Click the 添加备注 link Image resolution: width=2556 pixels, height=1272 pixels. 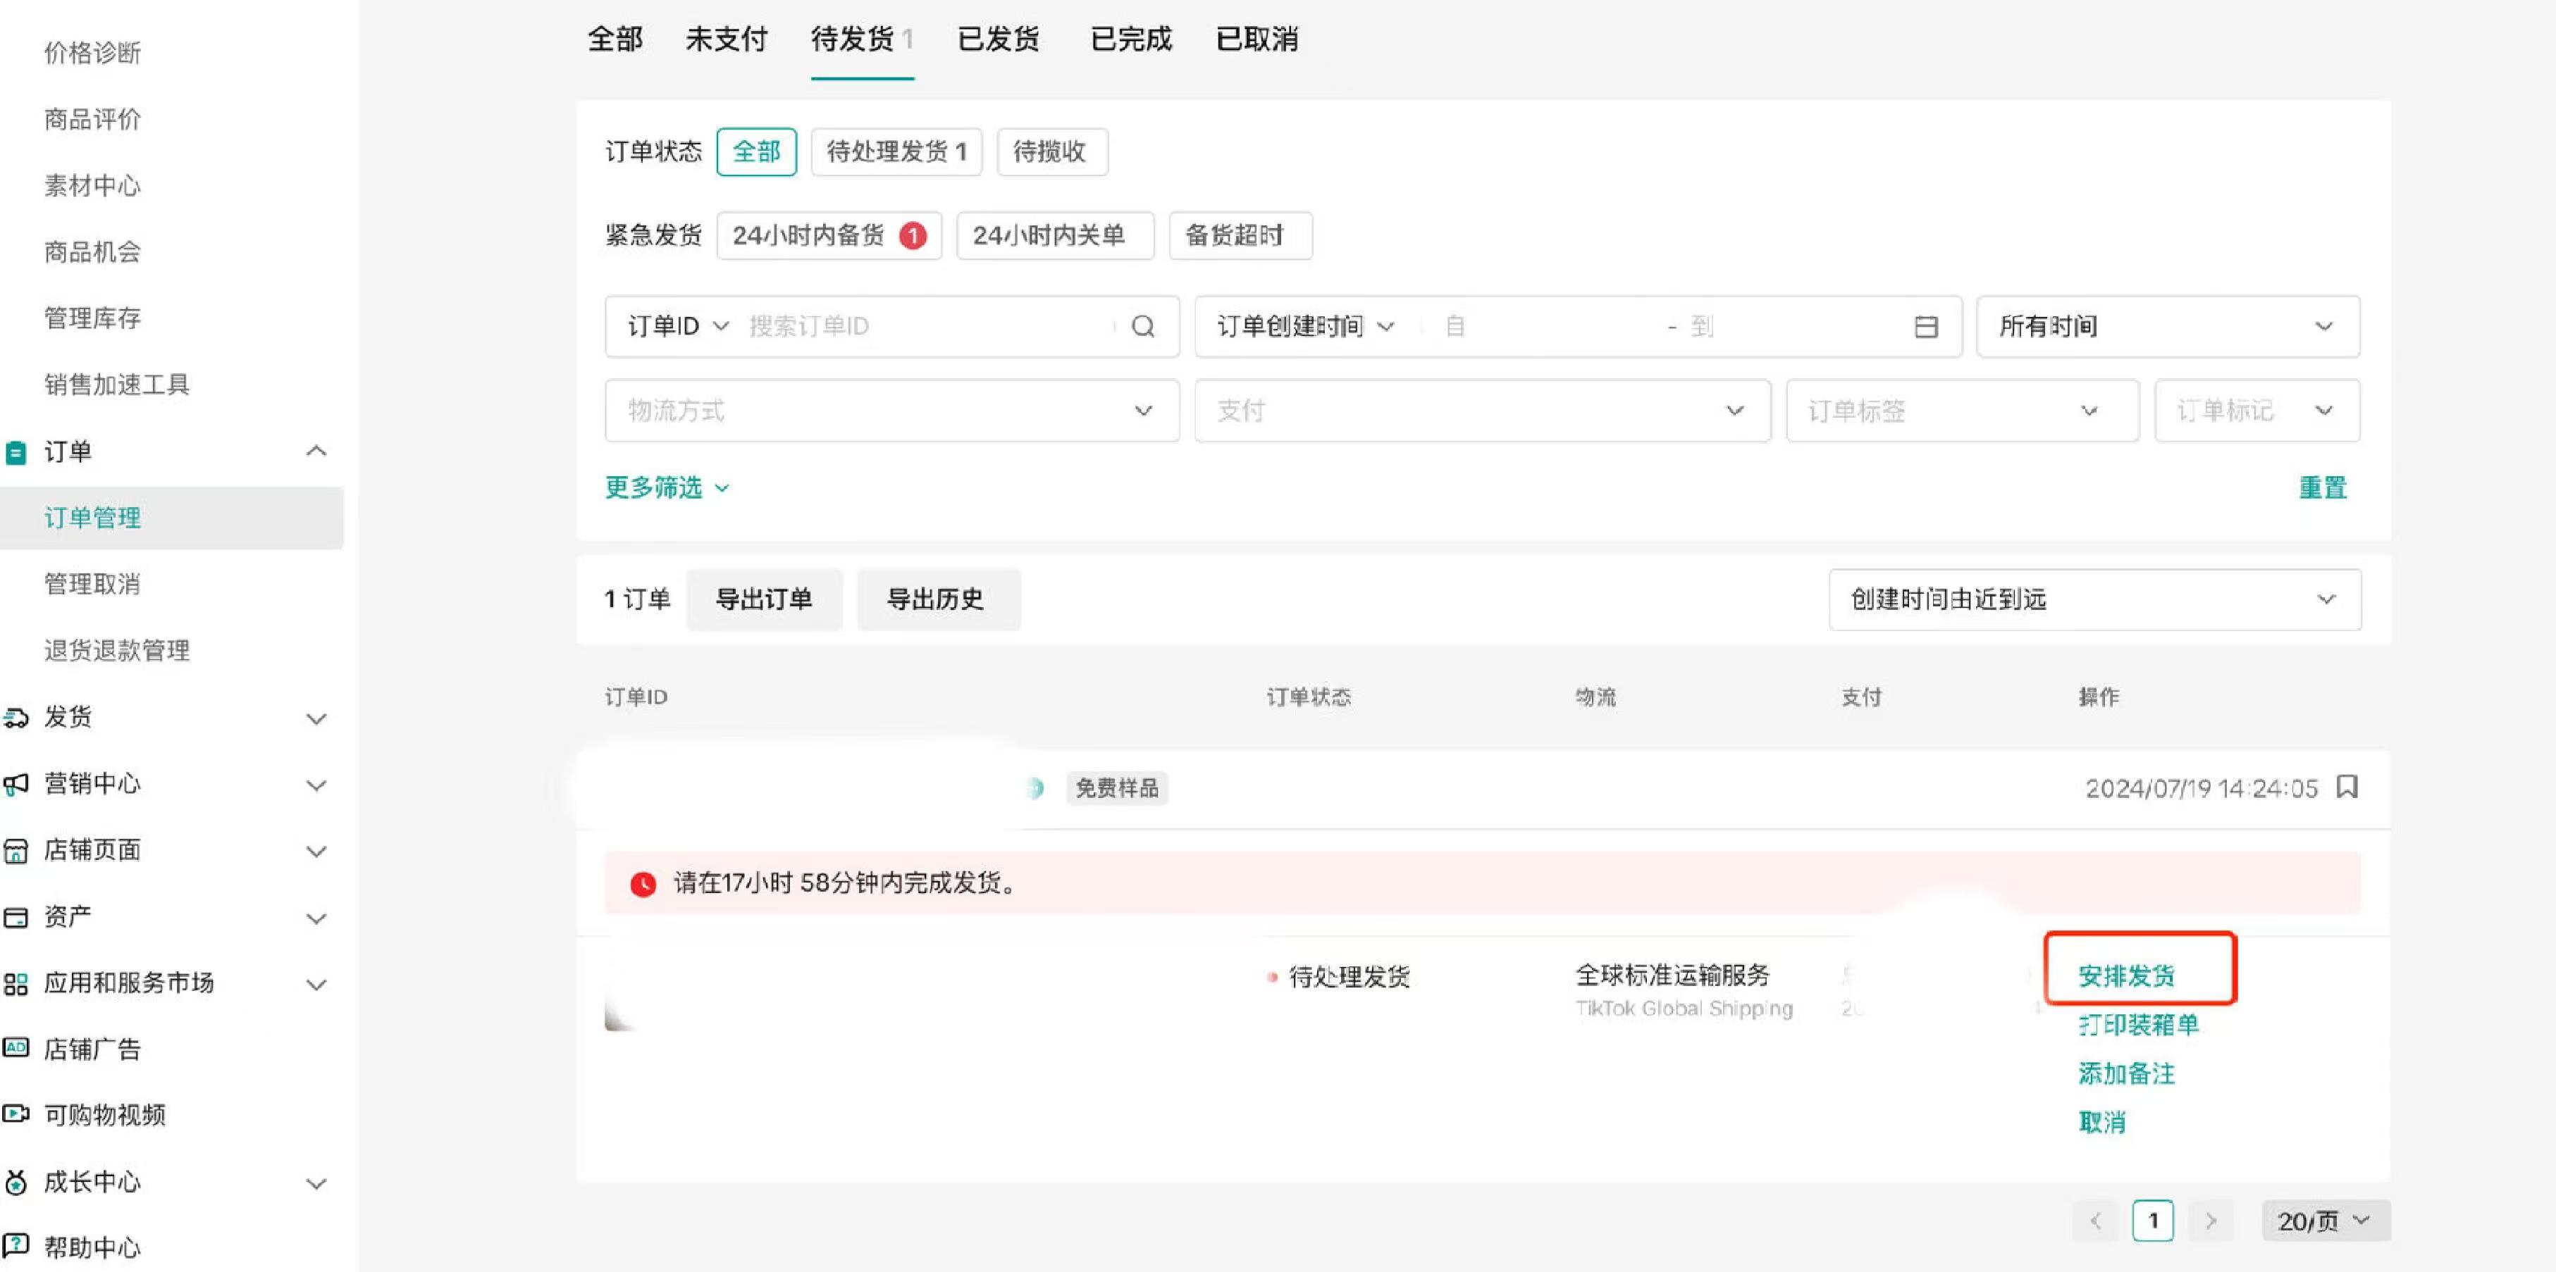(2126, 1073)
